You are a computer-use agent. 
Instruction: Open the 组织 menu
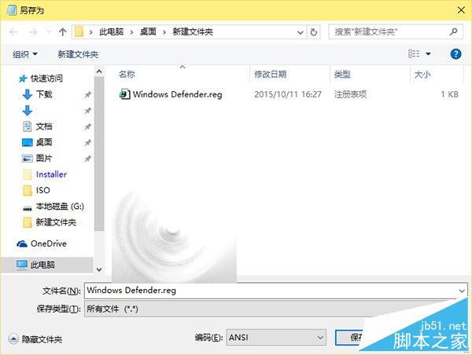25,54
